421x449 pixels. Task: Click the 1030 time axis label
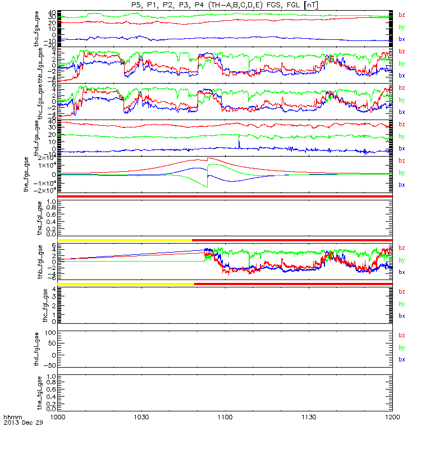click(x=141, y=417)
